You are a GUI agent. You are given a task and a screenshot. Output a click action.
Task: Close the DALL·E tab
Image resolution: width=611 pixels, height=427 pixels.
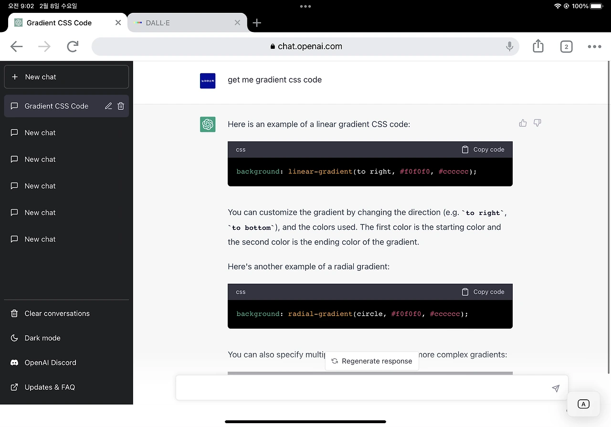(238, 22)
